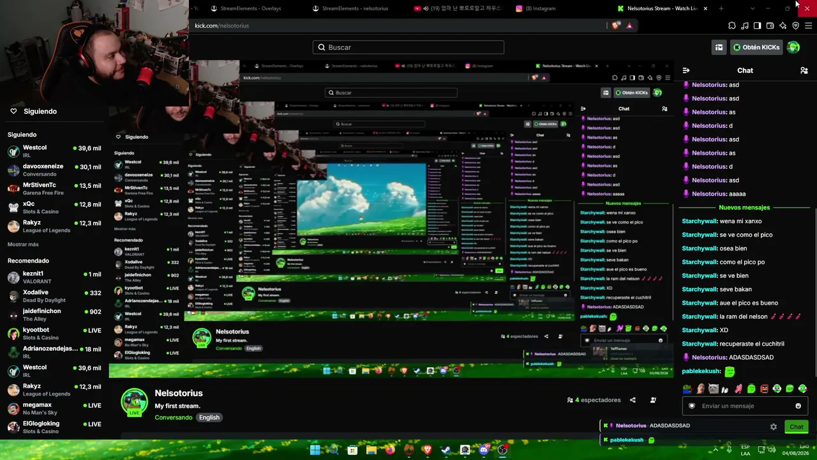Open the Nelsotorius live avatar

click(134, 402)
